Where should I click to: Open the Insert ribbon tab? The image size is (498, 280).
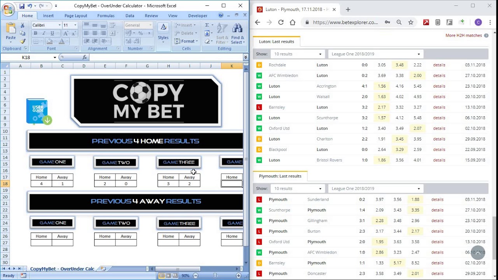coord(48,16)
